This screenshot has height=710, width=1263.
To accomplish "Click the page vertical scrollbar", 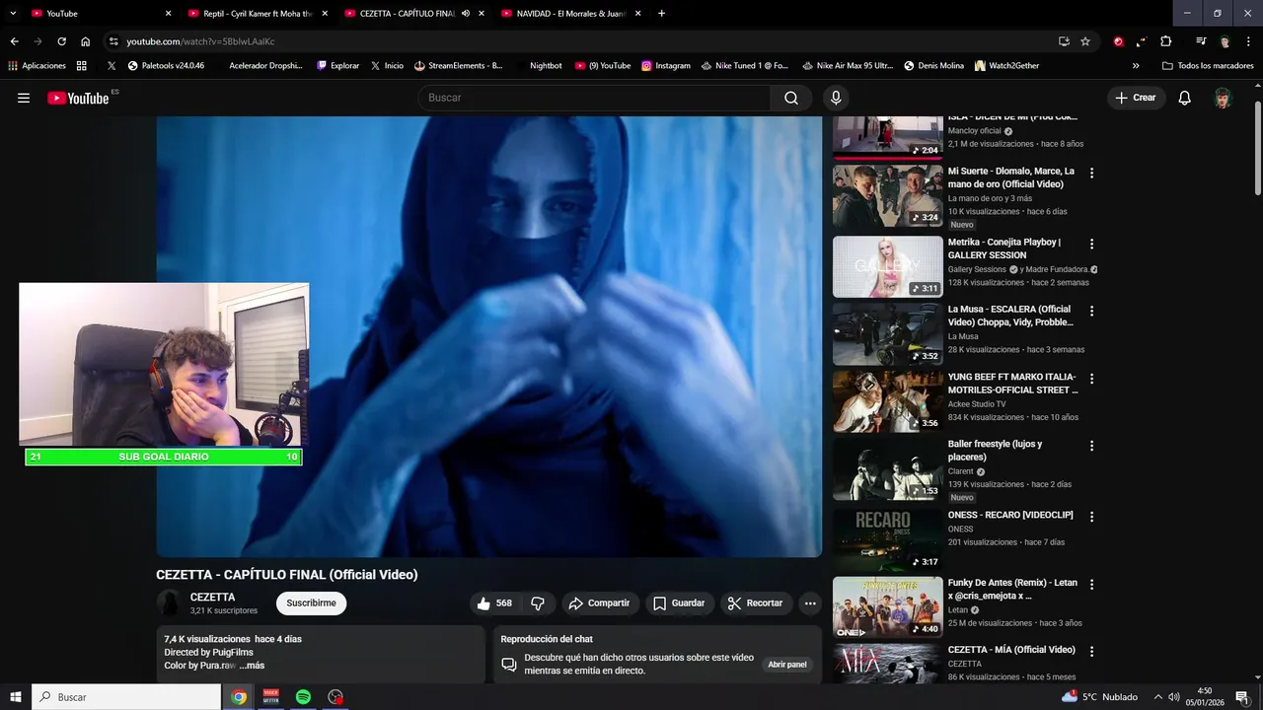I will coord(1257,148).
